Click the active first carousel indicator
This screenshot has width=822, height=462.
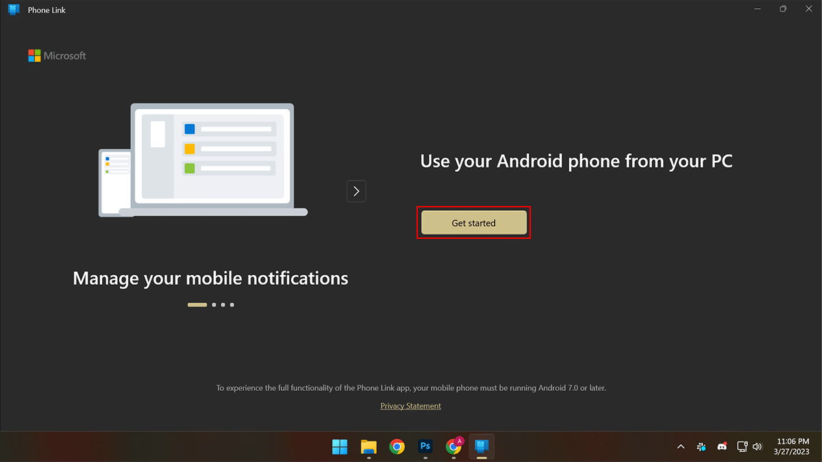[x=197, y=305]
